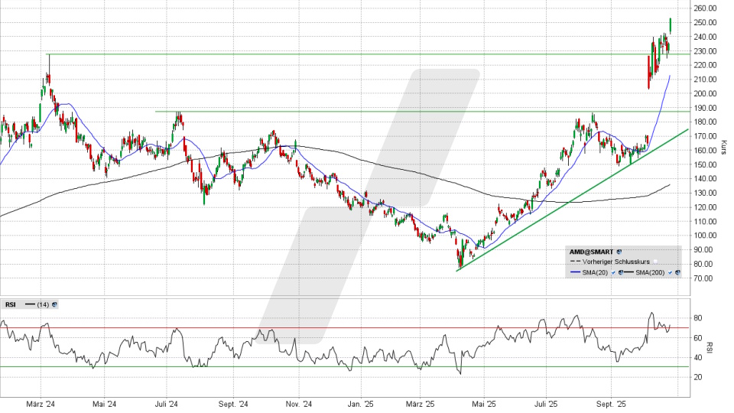Select the Jan. '25 date label
The image size is (734, 413).
[x=361, y=404]
